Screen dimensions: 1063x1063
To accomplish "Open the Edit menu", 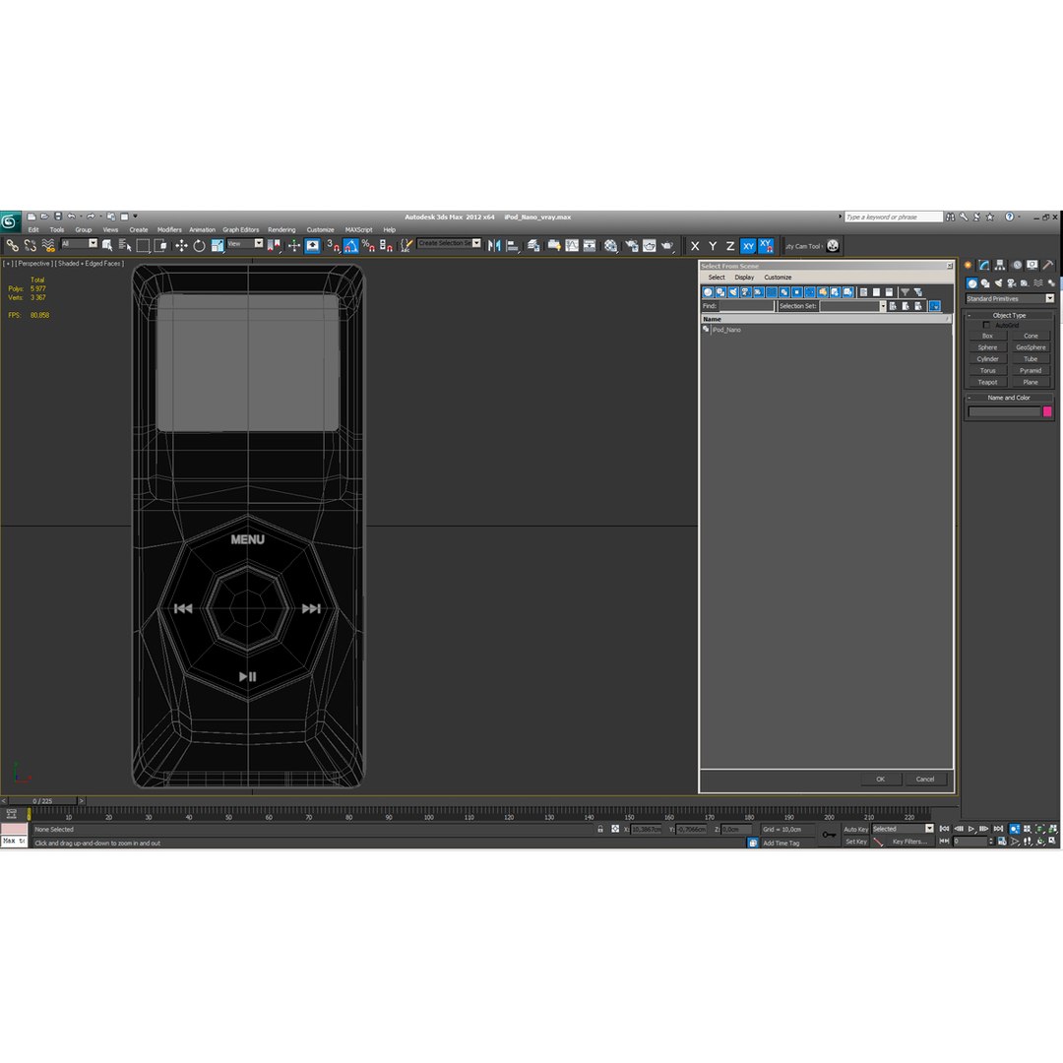I will (33, 229).
